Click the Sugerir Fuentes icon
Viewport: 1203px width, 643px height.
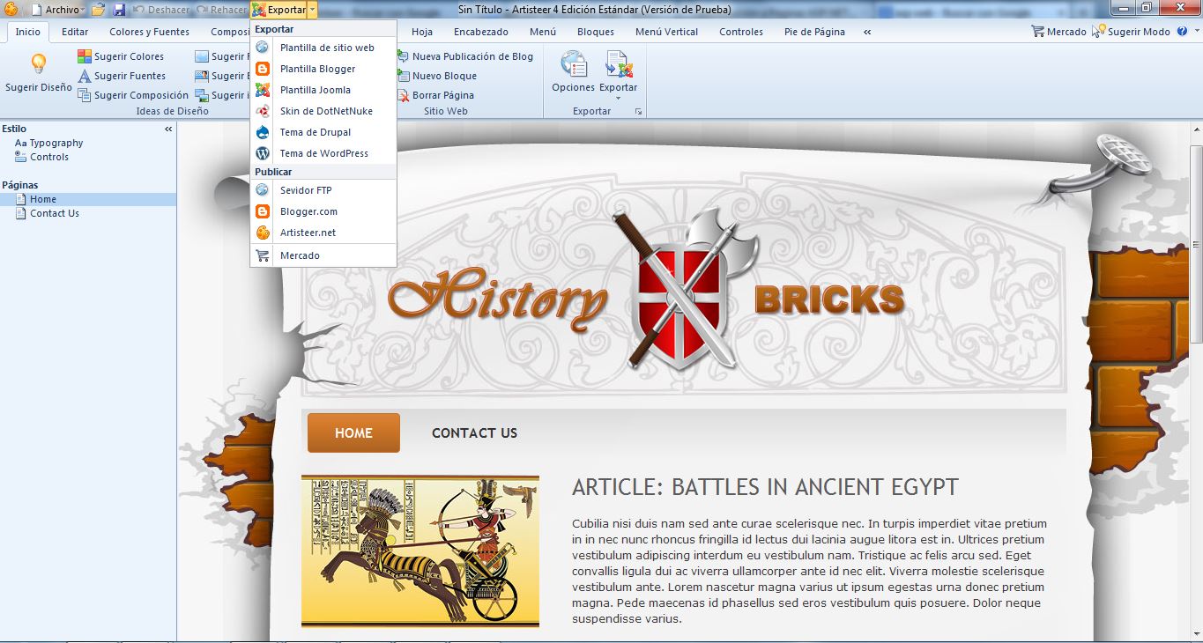click(85, 76)
